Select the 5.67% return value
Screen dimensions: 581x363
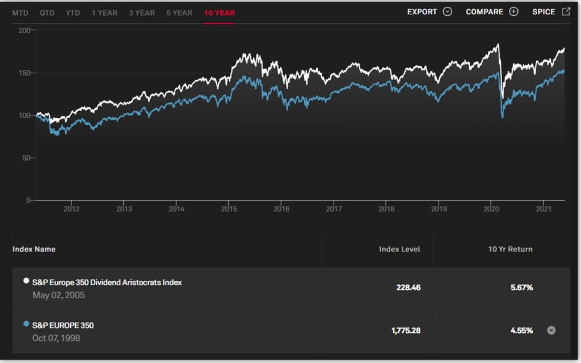pyautogui.click(x=522, y=288)
